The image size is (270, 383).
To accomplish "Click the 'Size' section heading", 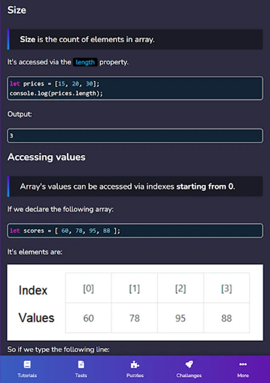I will click(17, 10).
